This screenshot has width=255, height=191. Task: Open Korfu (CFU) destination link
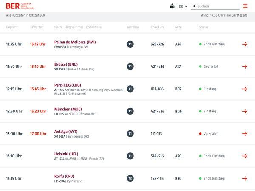coord(64,177)
